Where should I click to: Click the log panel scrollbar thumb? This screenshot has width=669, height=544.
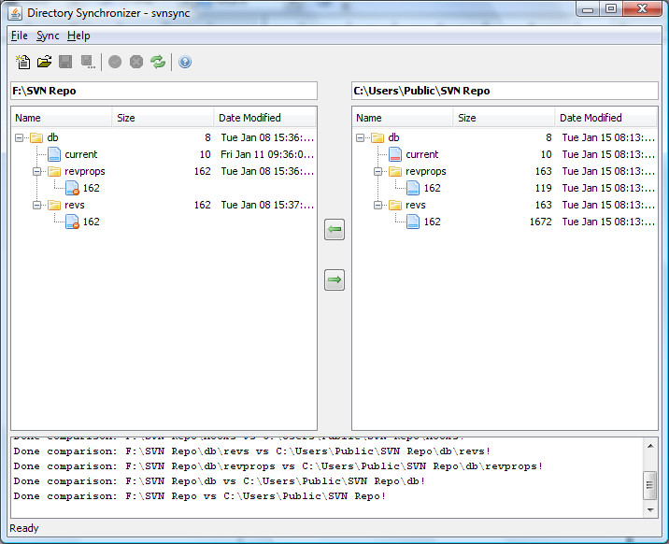[650, 485]
